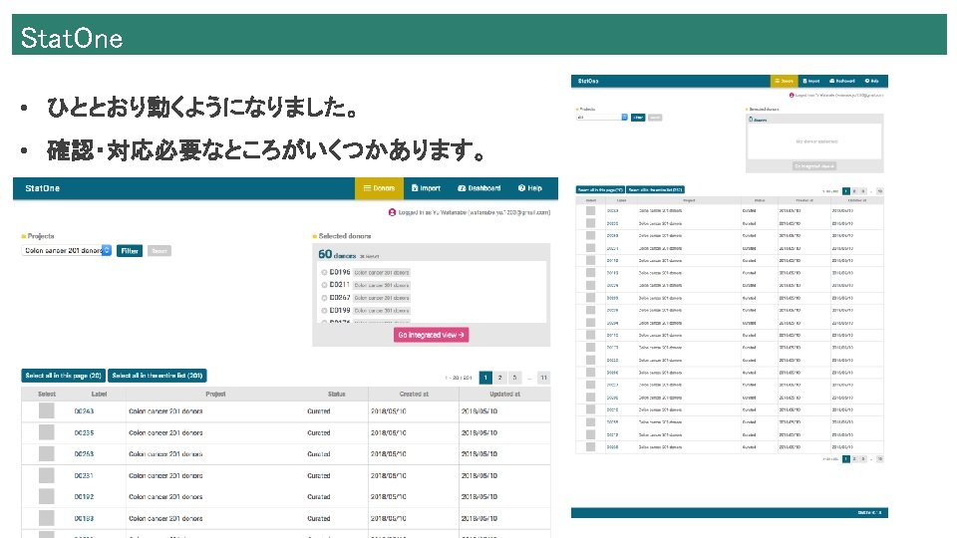Click gray Reset button in small right screenshot
Viewport: 957px width, 538px height.
tap(655, 118)
